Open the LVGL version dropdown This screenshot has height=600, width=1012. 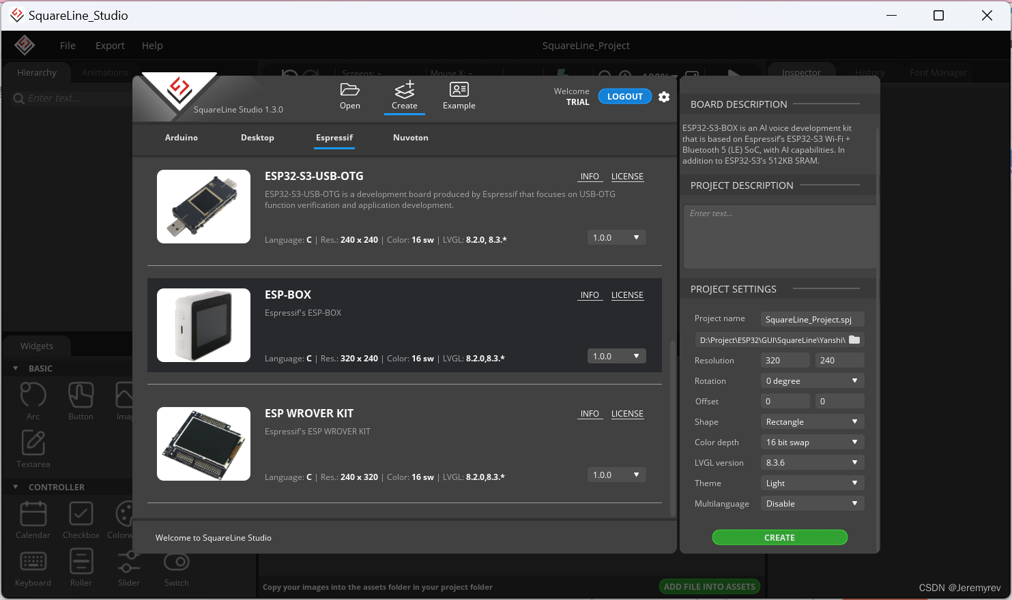tap(812, 462)
